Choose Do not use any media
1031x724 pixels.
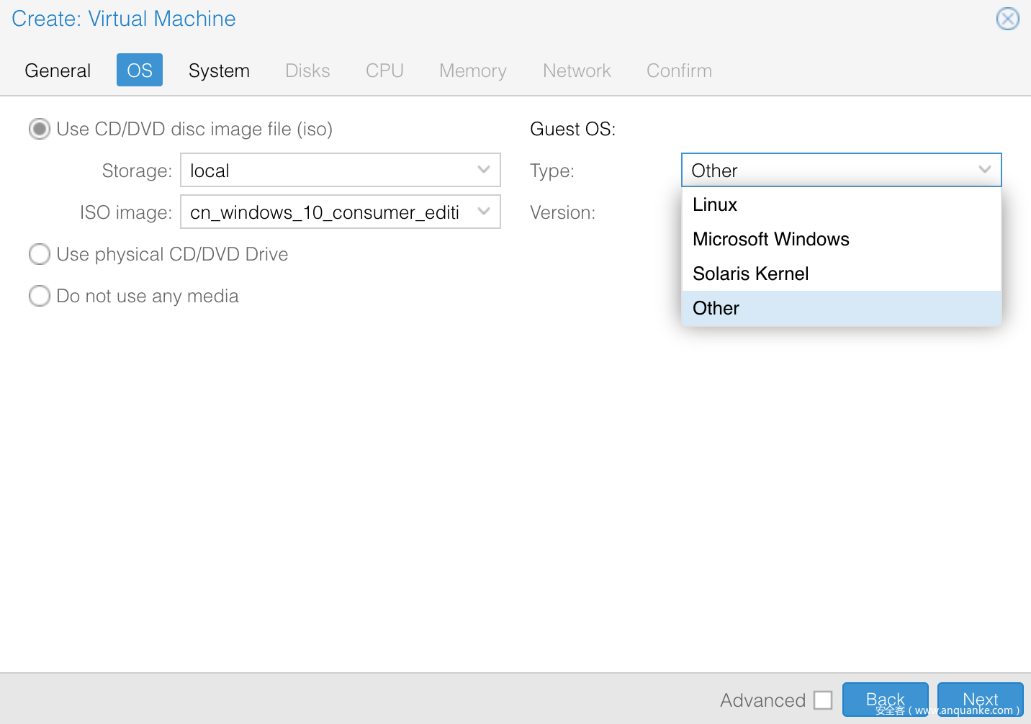pyautogui.click(x=40, y=296)
